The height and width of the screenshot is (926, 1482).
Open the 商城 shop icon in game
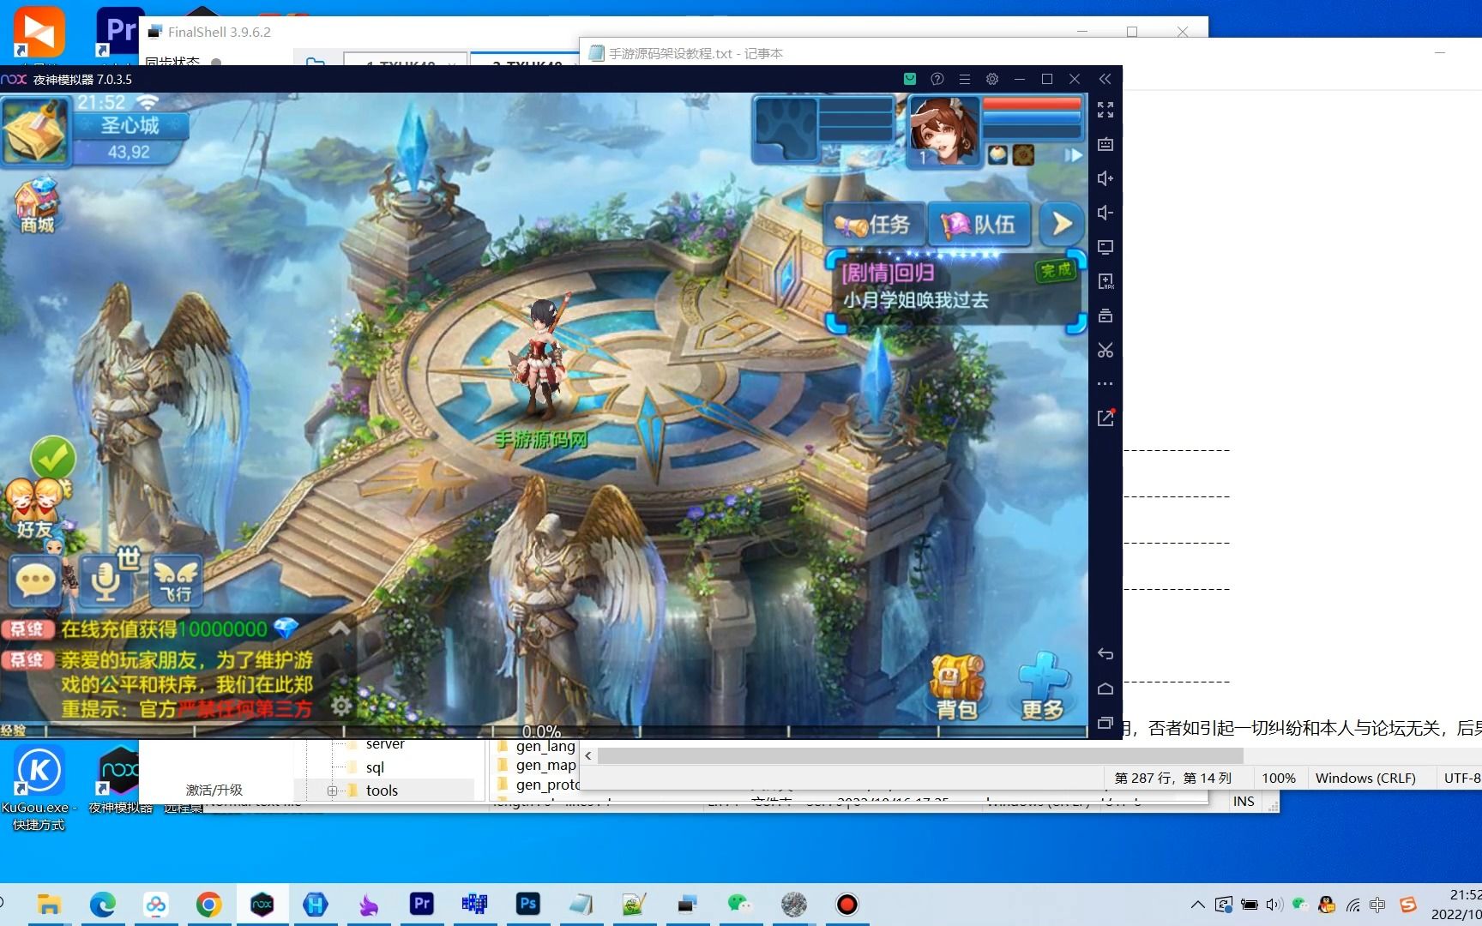(37, 206)
